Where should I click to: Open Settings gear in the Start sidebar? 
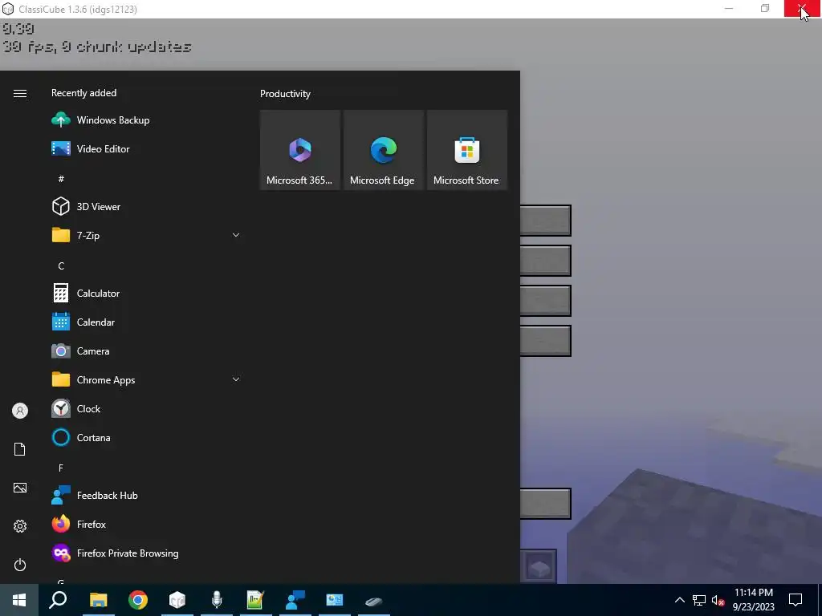20,526
